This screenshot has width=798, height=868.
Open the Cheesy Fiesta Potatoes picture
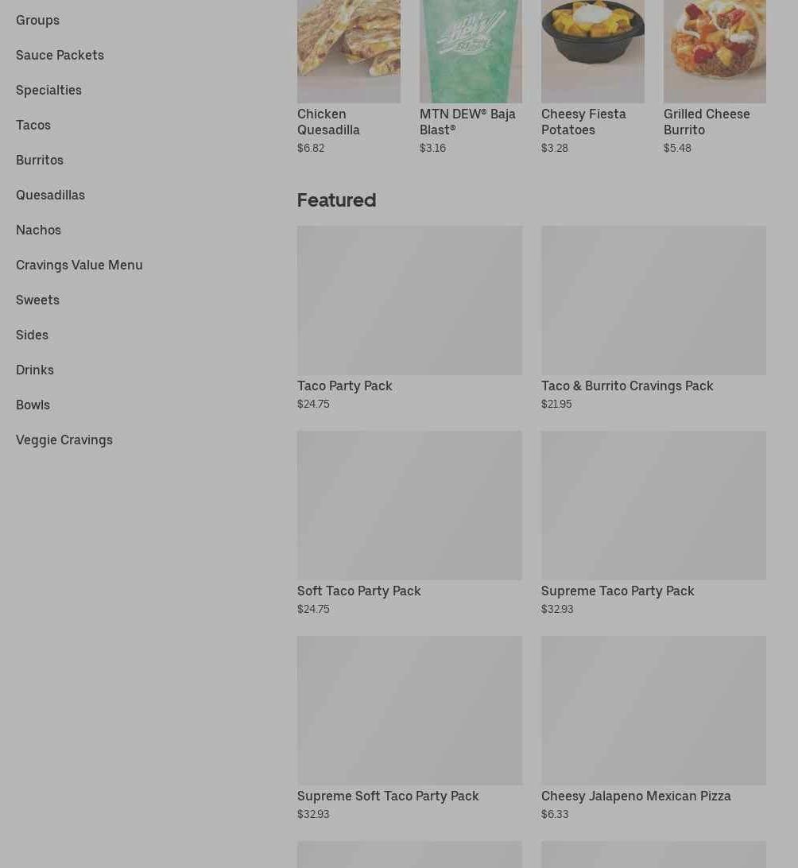click(x=593, y=51)
